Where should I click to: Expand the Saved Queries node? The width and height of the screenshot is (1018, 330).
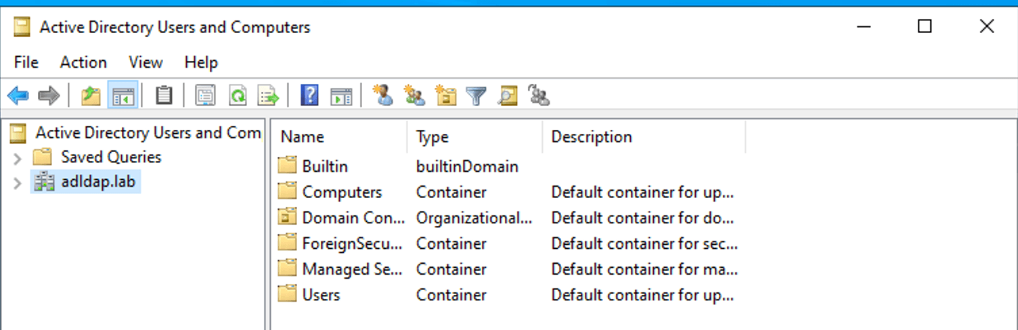(18, 159)
